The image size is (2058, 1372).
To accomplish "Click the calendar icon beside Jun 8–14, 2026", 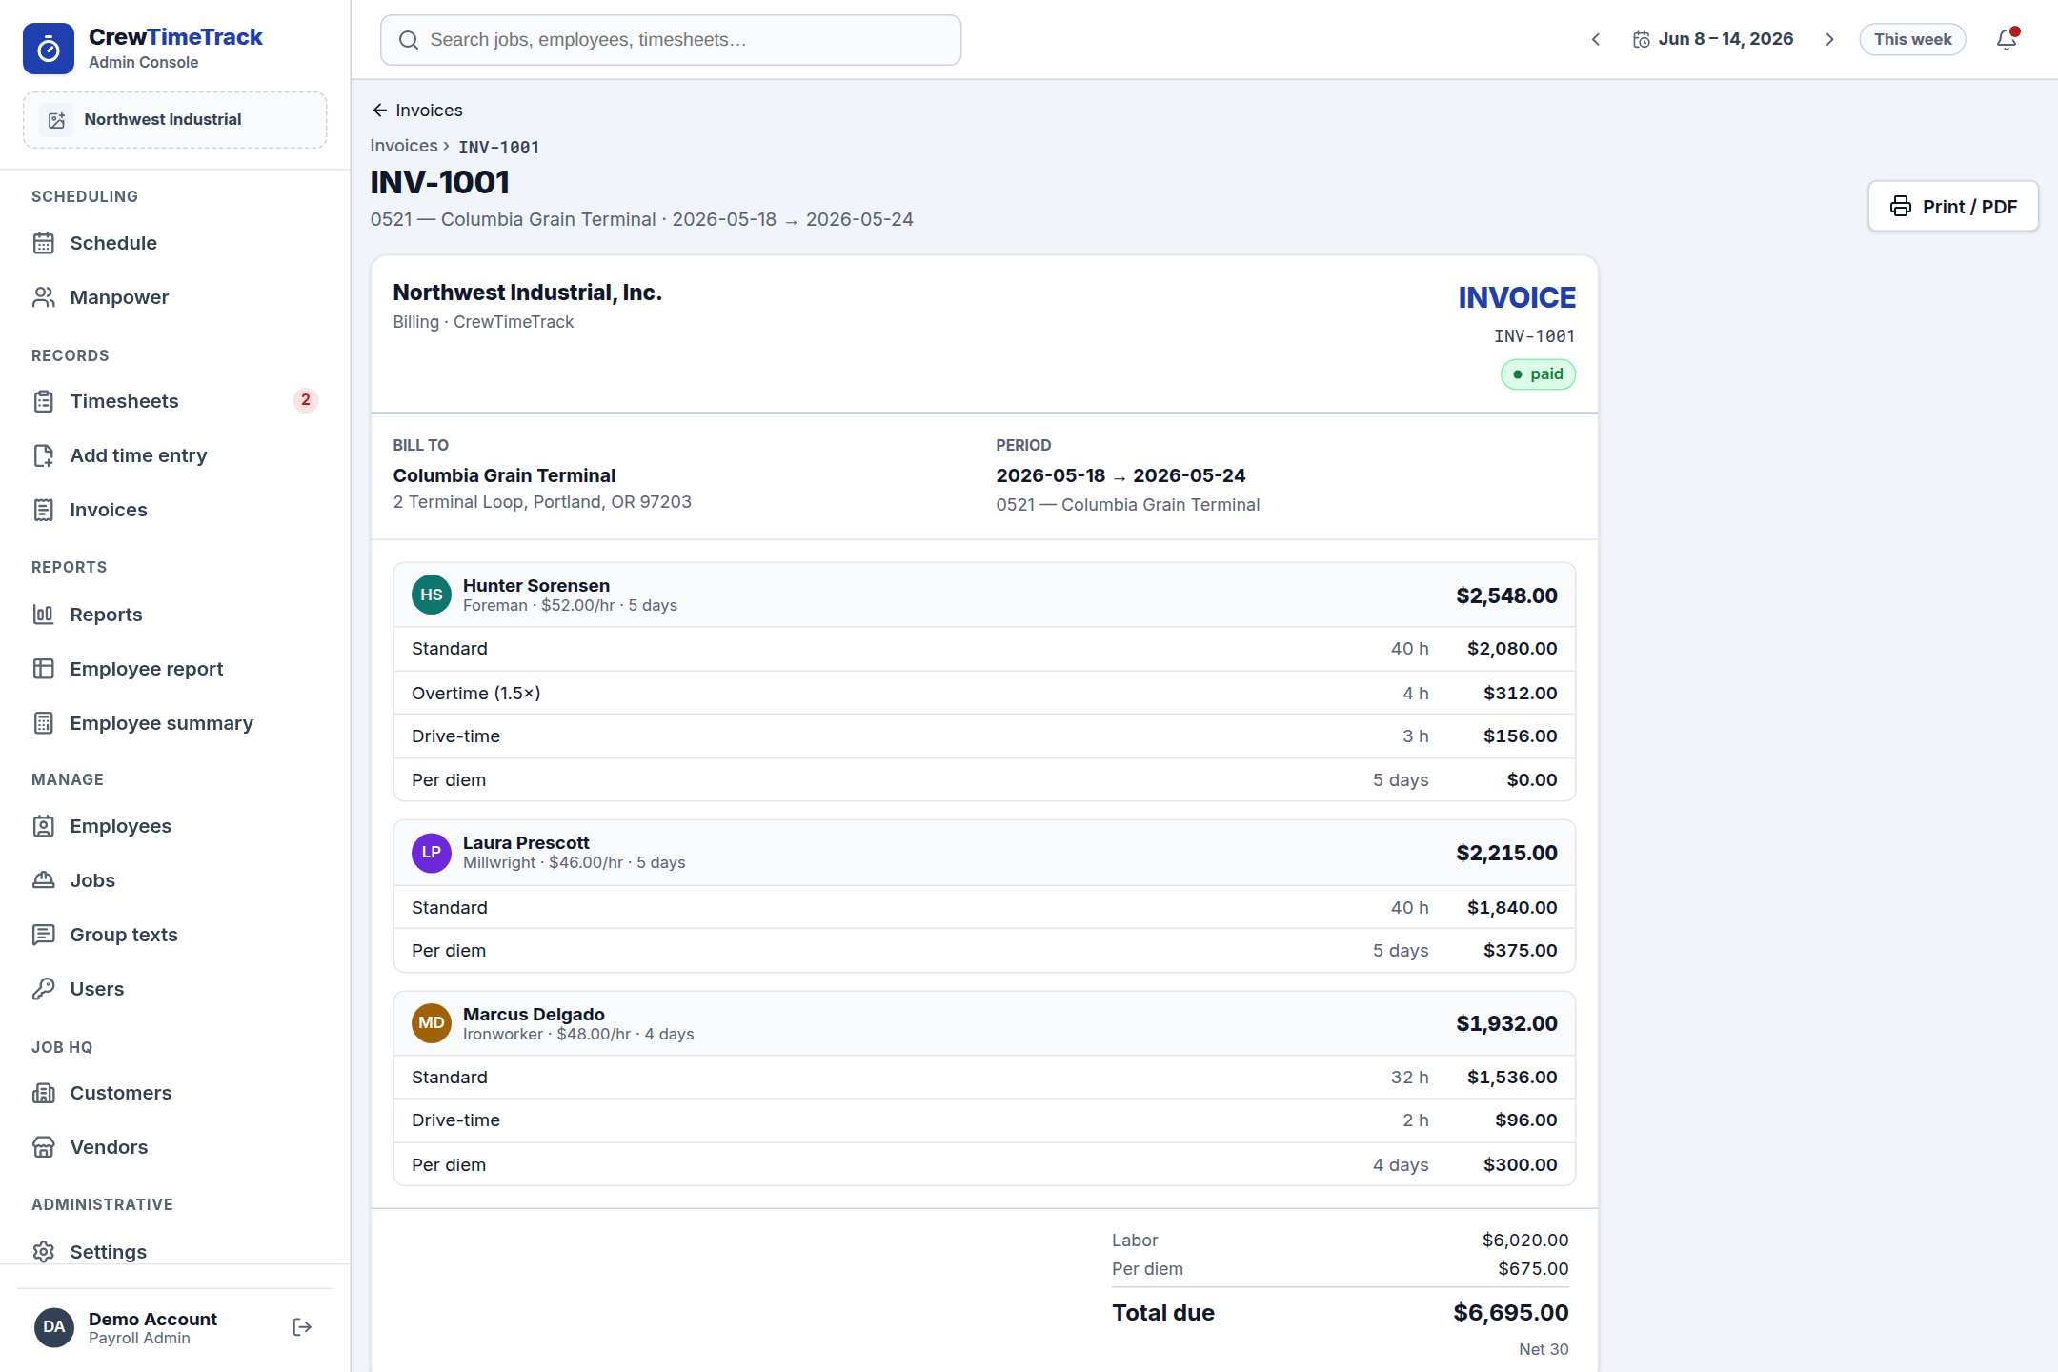I will tap(1642, 39).
